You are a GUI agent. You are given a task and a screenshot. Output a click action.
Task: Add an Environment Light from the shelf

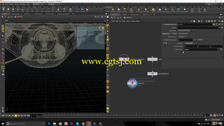153,10
